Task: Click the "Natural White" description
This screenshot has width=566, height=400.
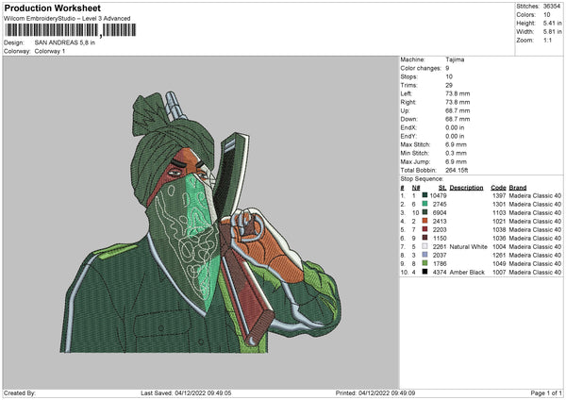Action: click(x=468, y=246)
